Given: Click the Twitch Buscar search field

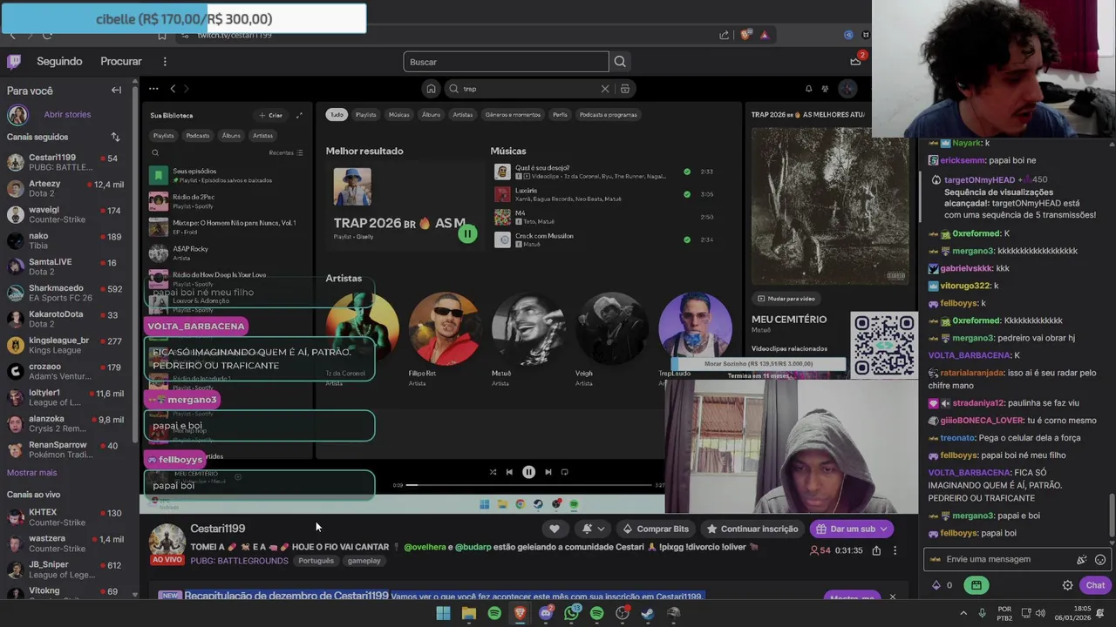Looking at the screenshot, I should pos(506,62).
